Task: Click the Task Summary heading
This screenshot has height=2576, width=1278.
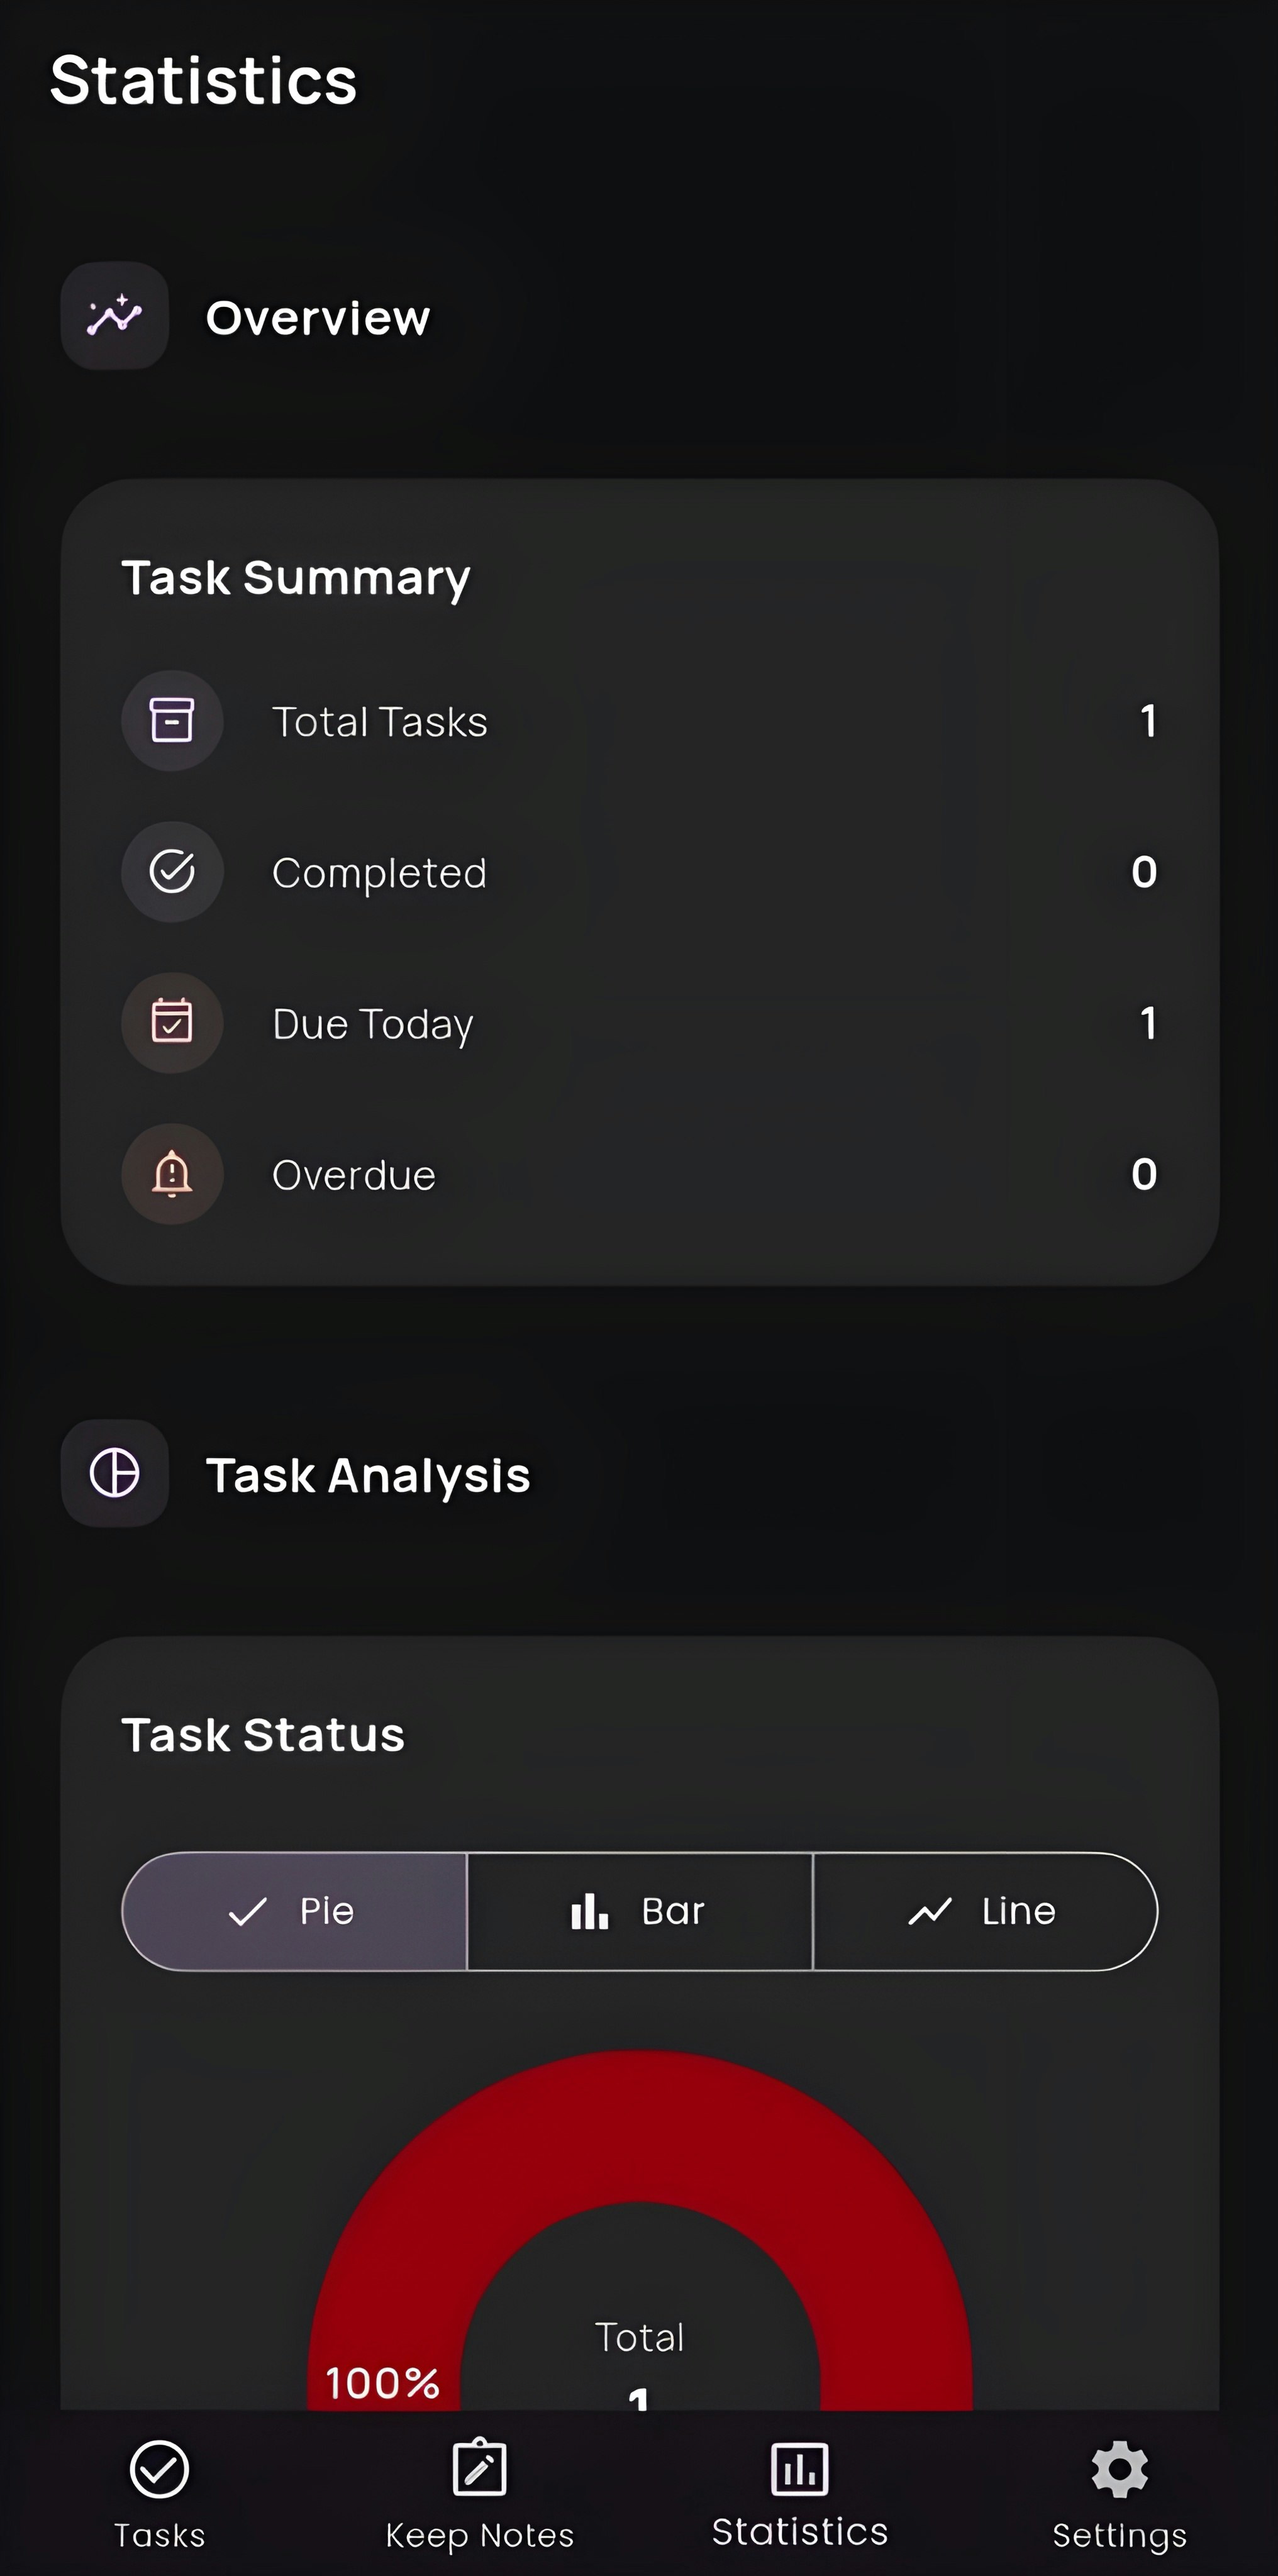Action: click(296, 577)
